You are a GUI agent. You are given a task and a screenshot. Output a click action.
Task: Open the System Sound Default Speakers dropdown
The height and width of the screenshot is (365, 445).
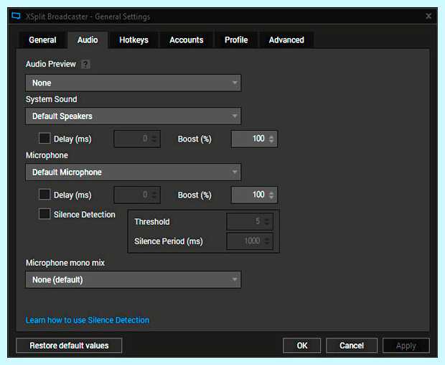tap(133, 116)
